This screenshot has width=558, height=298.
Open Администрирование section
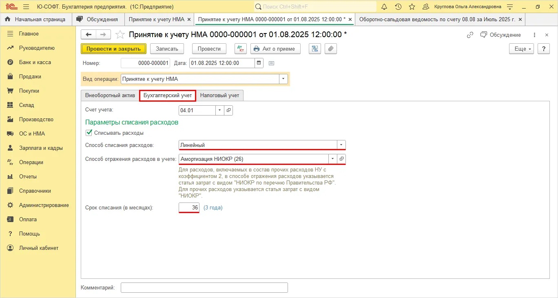click(x=44, y=205)
